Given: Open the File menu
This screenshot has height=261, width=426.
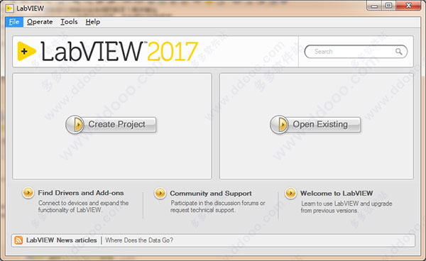Looking at the screenshot, I should pyautogui.click(x=14, y=22).
